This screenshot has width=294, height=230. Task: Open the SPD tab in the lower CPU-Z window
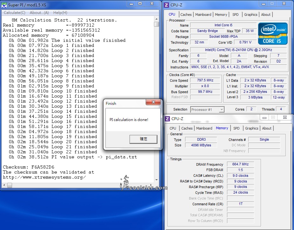tap(237, 128)
